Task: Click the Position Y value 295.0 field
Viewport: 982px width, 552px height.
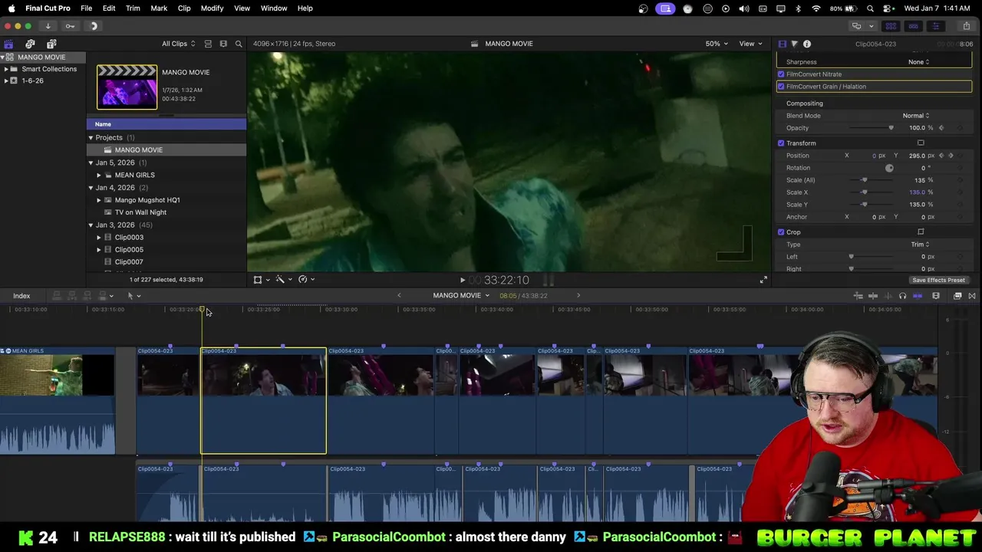Action: (916, 156)
